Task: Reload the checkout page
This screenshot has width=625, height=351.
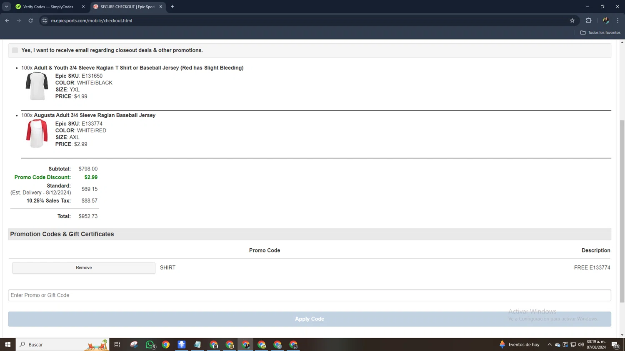Action: click(30, 20)
